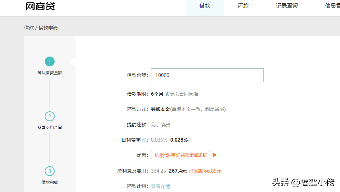Viewport: 340px width, 192px height.
Task: Click the struck-through 0.035% rate
Action: tap(159, 140)
